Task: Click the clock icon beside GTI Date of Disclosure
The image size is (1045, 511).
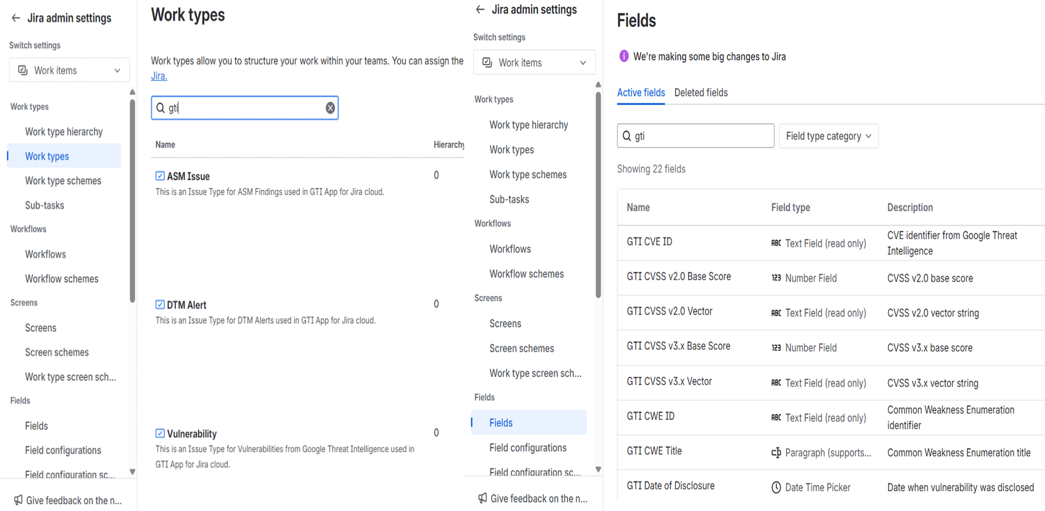Action: pyautogui.click(x=775, y=487)
